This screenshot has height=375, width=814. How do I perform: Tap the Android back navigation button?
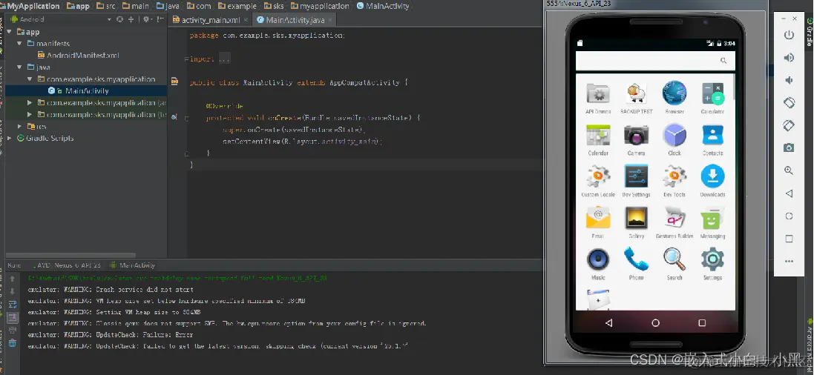click(x=609, y=322)
